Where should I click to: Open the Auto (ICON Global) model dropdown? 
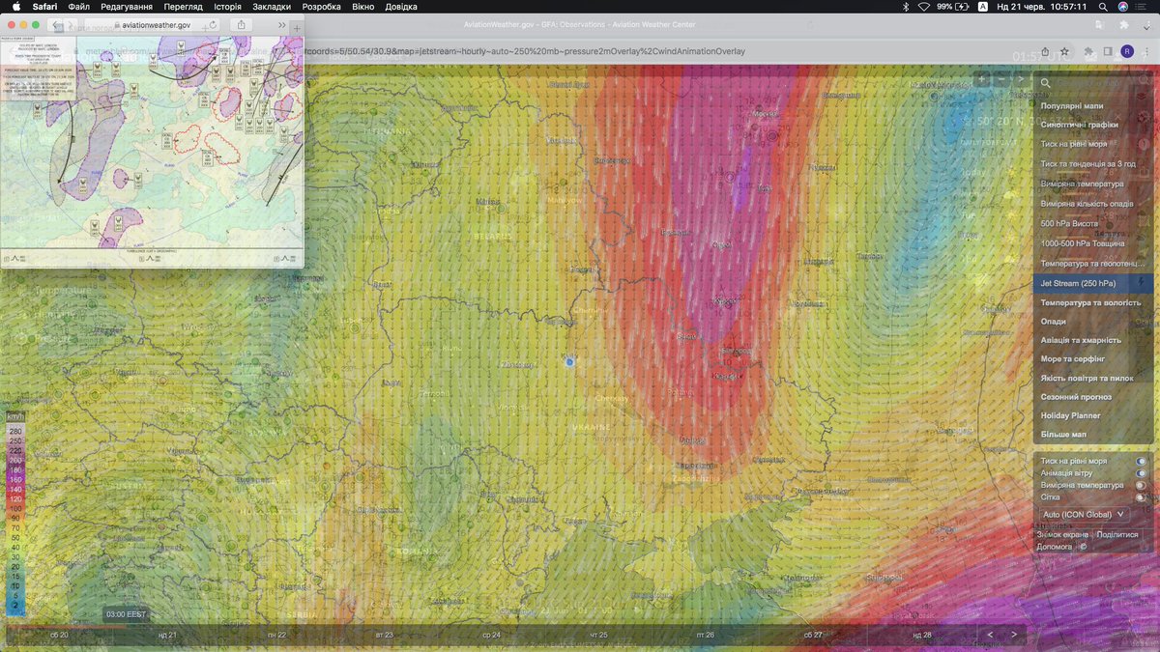click(x=1085, y=515)
